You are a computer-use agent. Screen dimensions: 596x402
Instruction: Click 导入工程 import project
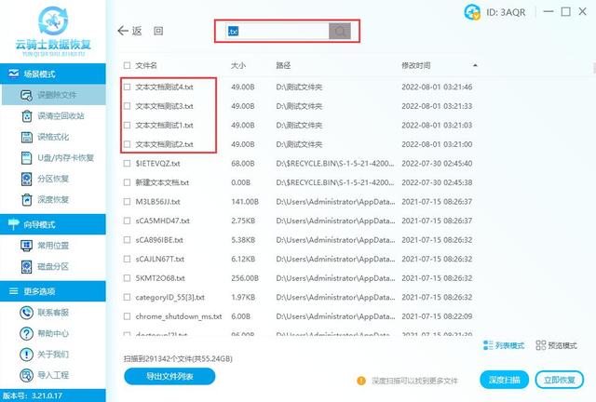click(x=45, y=375)
